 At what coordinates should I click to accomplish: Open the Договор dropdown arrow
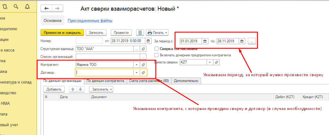coord(136,72)
